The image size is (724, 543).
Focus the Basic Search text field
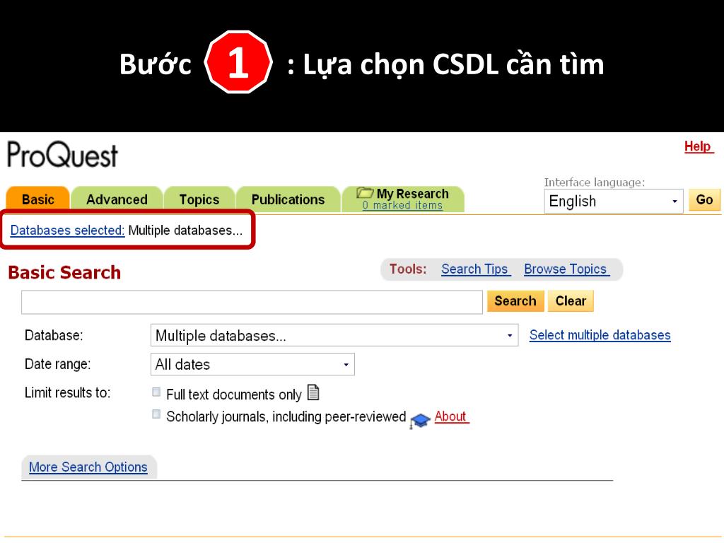pyautogui.click(x=252, y=303)
